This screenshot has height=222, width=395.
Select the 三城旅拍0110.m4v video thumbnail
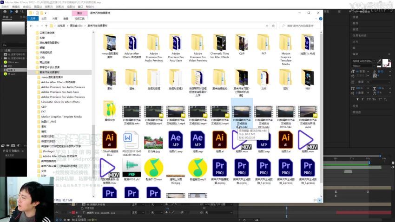tap(264, 111)
